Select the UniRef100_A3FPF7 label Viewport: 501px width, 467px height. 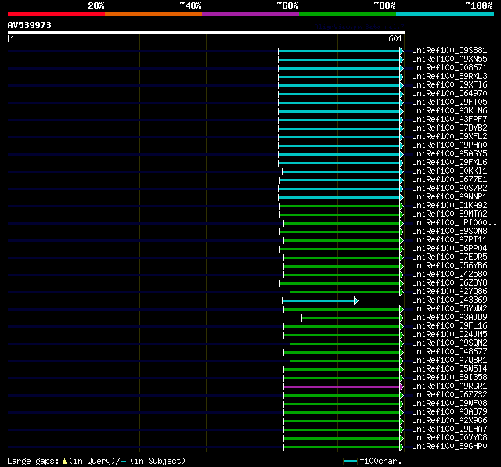[x=449, y=120]
